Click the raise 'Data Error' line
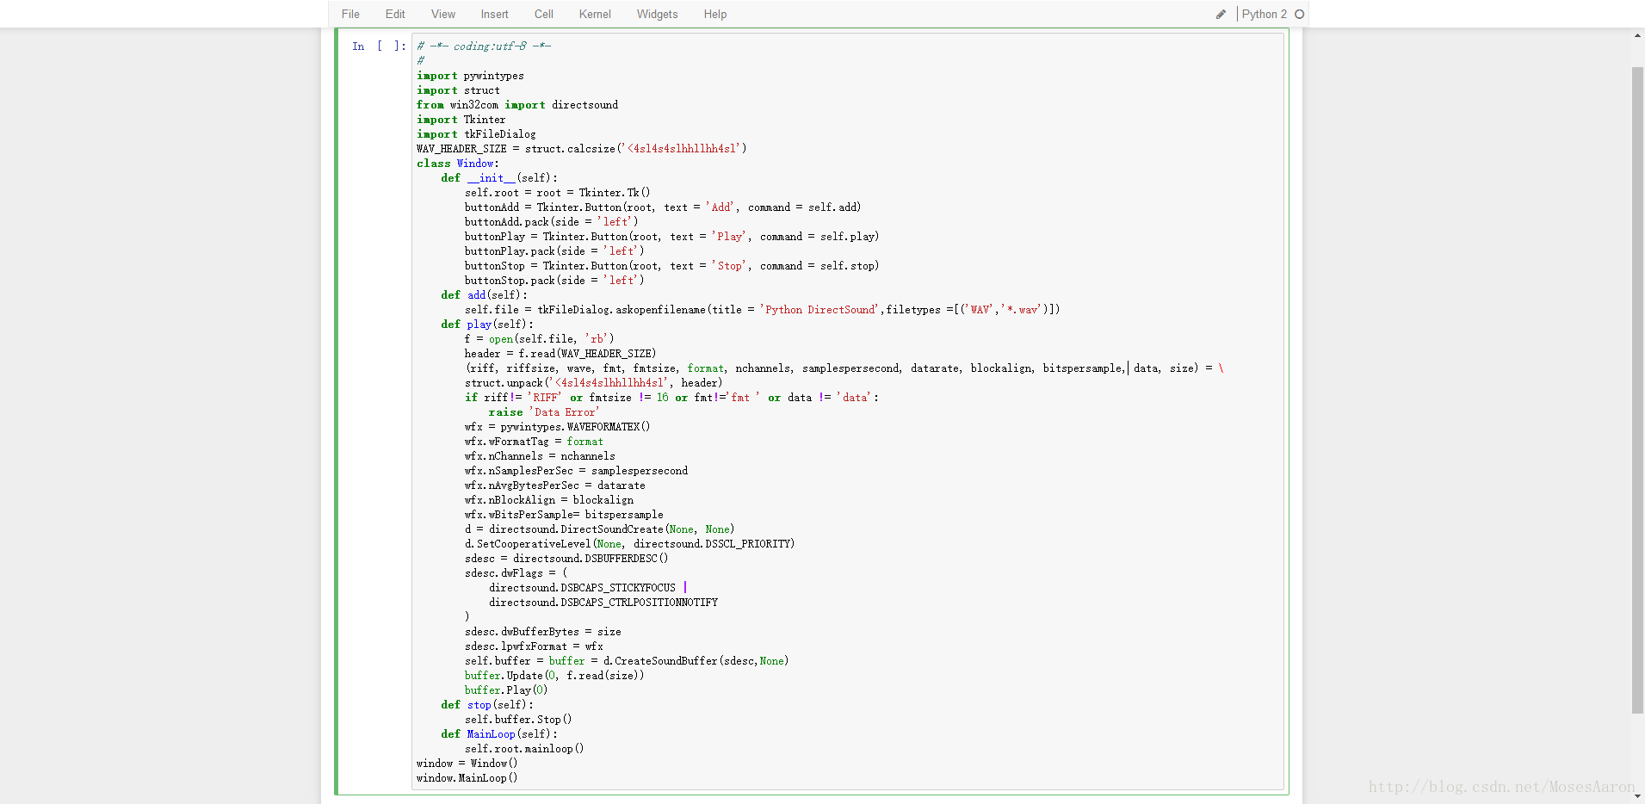1645x804 pixels. click(x=544, y=412)
